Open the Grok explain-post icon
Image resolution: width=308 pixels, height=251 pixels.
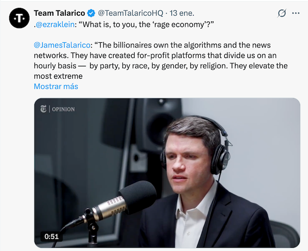click(x=282, y=13)
